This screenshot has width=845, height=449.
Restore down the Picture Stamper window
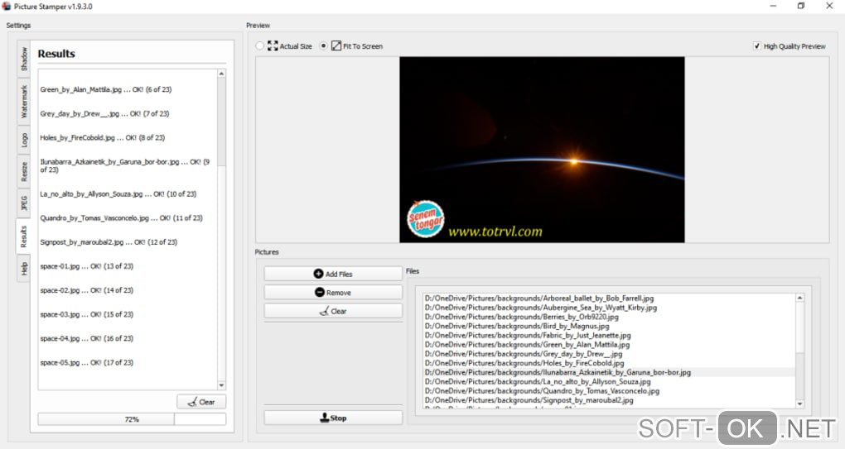(x=801, y=6)
